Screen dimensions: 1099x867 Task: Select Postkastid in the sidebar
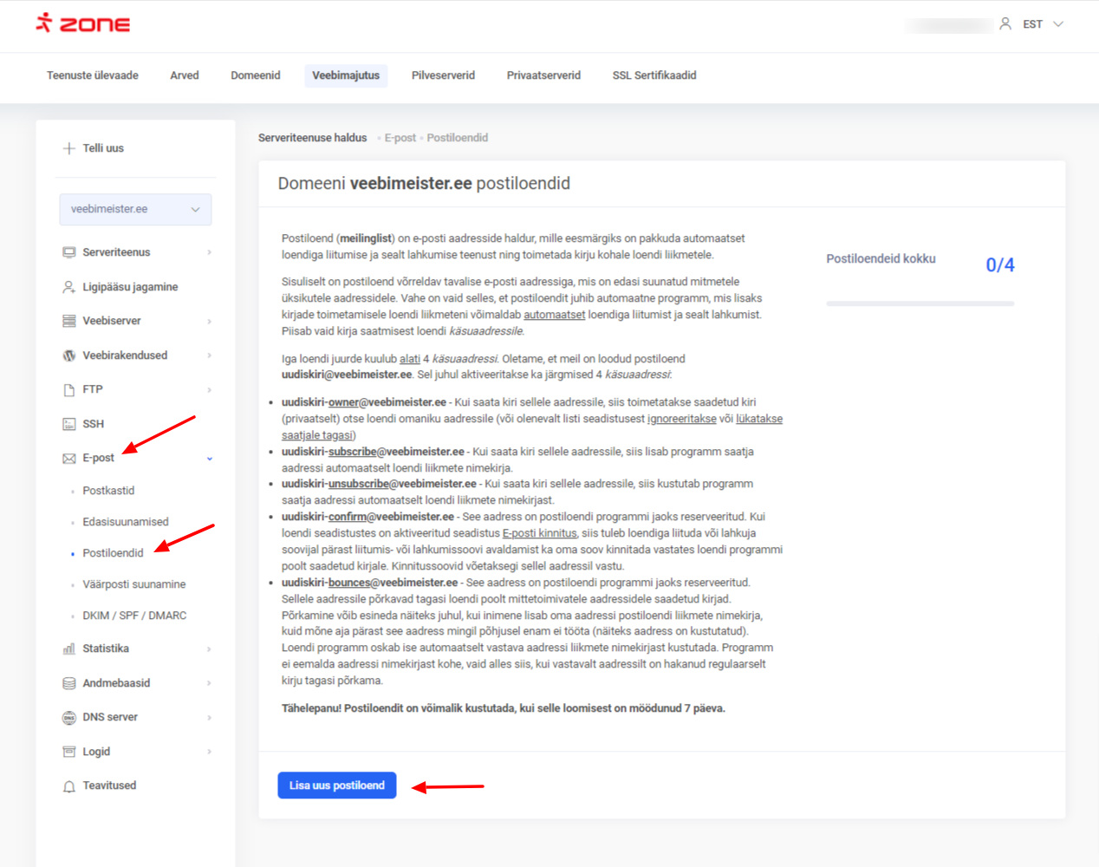108,491
